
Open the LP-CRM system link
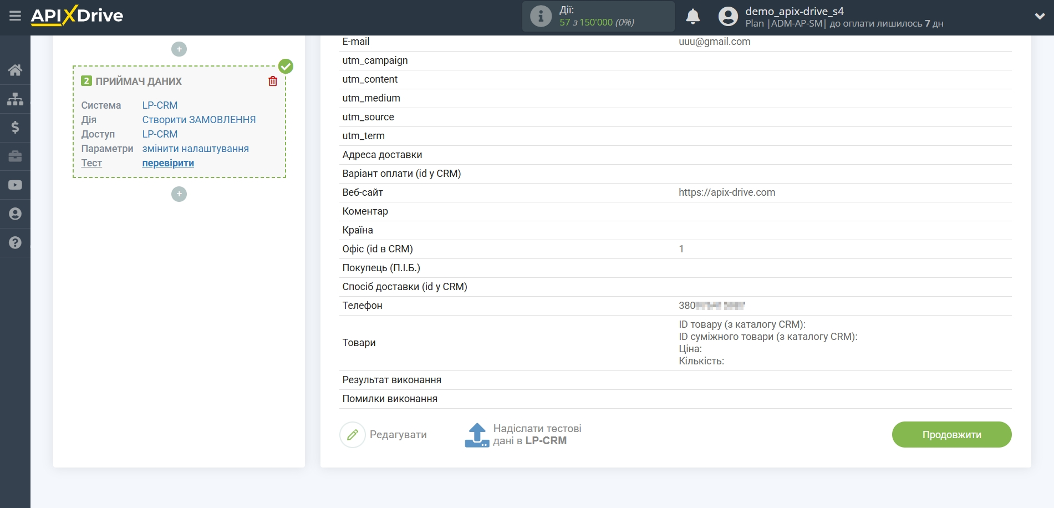(160, 105)
